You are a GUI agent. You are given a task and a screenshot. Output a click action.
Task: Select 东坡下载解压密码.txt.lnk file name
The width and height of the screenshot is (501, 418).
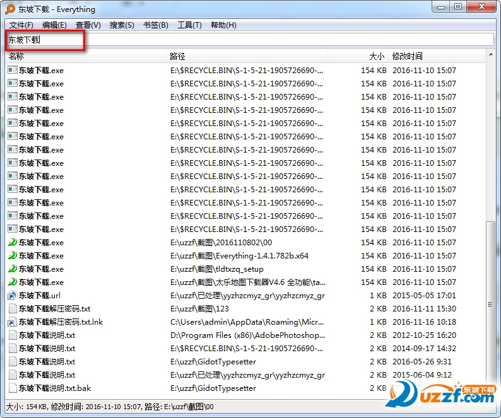pos(61,322)
